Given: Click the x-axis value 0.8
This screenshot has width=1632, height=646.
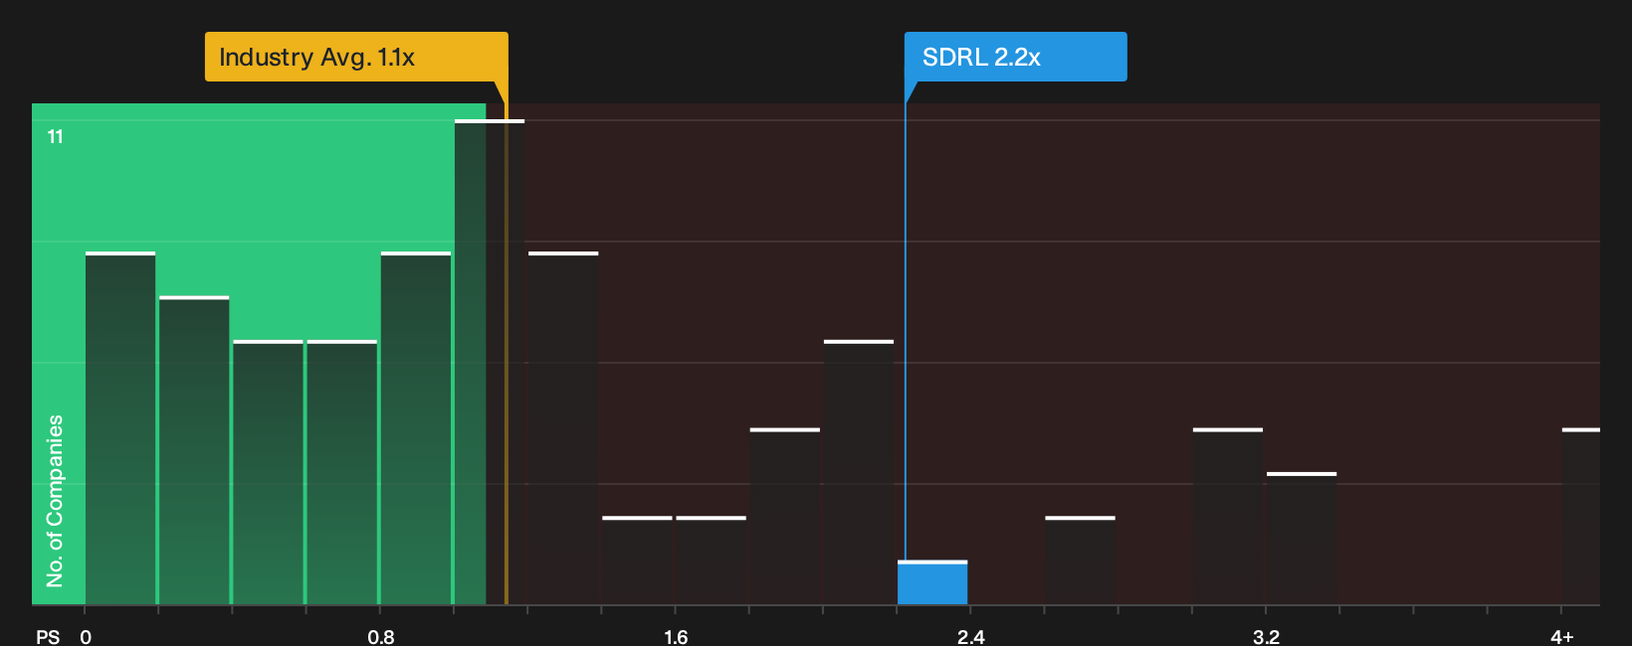Looking at the screenshot, I should [381, 636].
